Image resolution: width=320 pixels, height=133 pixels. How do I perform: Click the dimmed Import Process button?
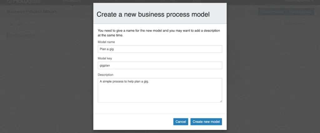pos(300,12)
